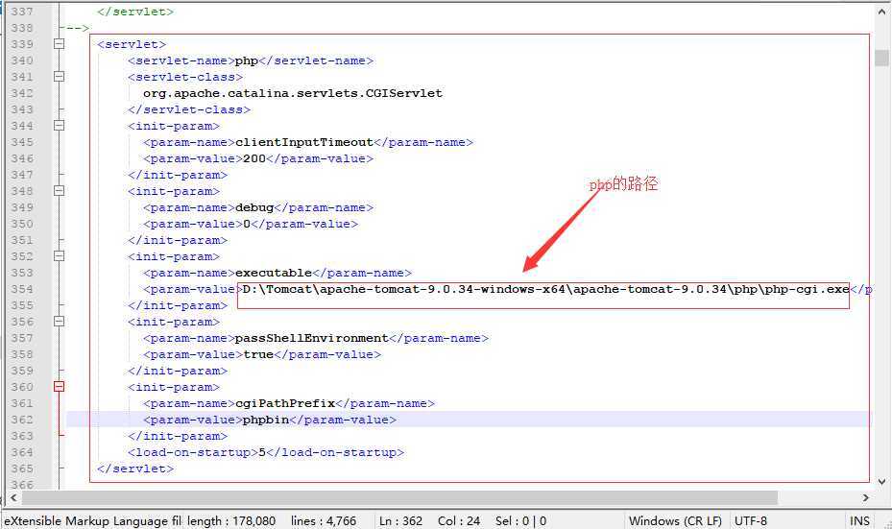892x529 pixels.
Task: Click line number 354 in the margin
Action: point(22,289)
